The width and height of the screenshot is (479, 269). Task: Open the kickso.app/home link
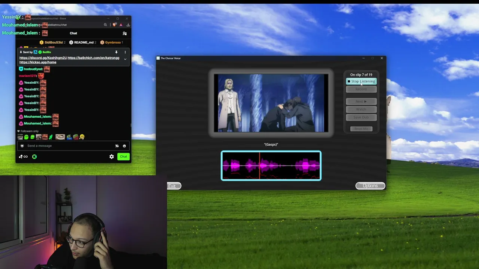(38, 62)
